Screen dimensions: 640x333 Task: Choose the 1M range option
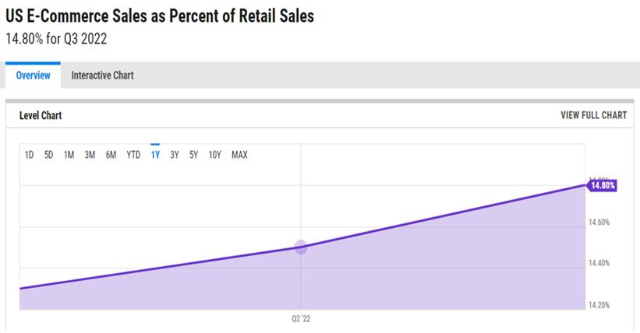coord(69,155)
